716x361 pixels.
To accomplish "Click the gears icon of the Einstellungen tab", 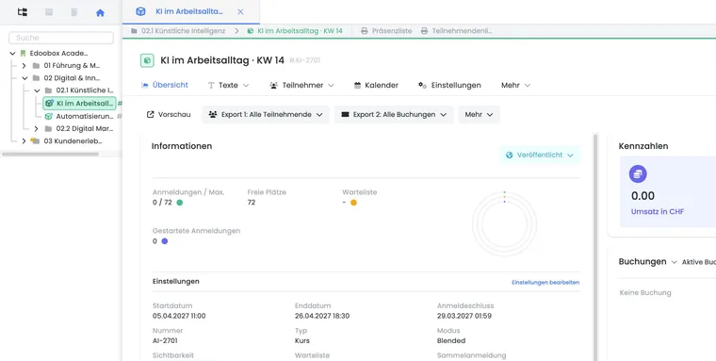I will tap(422, 86).
